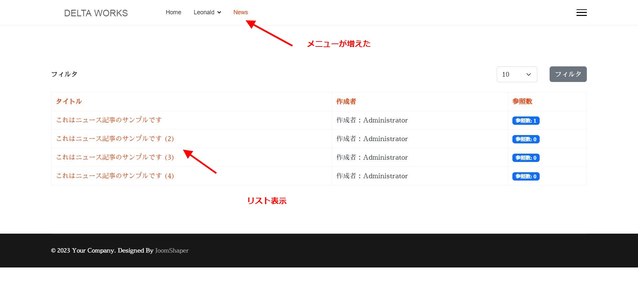Open the hamburger navigation menu
The width and height of the screenshot is (638, 301).
pyautogui.click(x=581, y=12)
